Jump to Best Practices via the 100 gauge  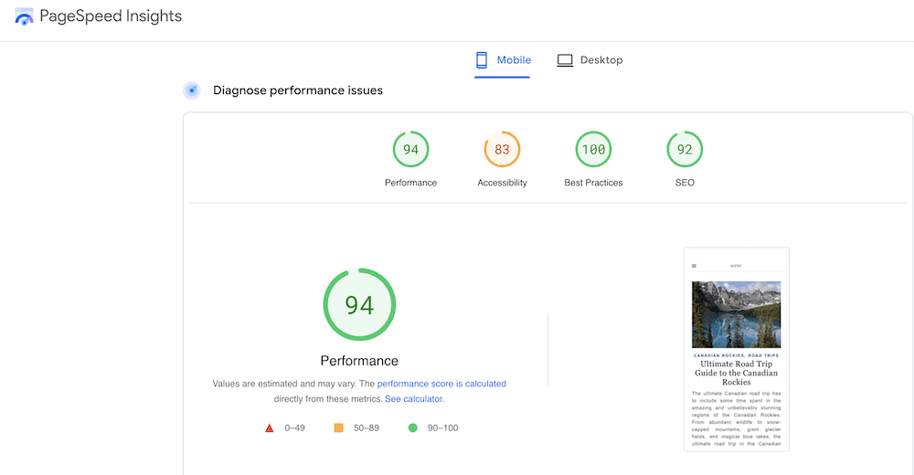593,149
